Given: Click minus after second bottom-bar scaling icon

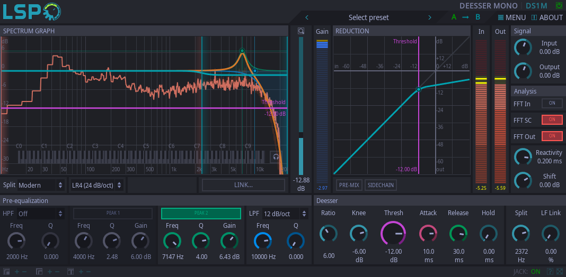Looking at the screenshot, I should point(58,272).
